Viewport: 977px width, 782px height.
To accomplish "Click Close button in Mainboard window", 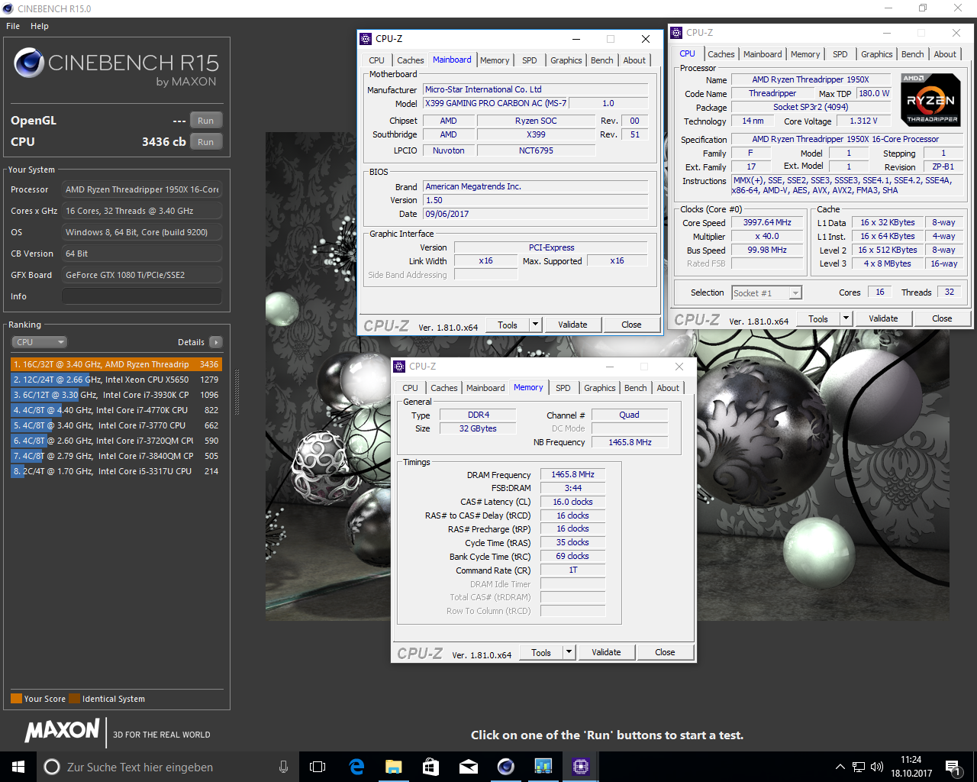I will [631, 325].
